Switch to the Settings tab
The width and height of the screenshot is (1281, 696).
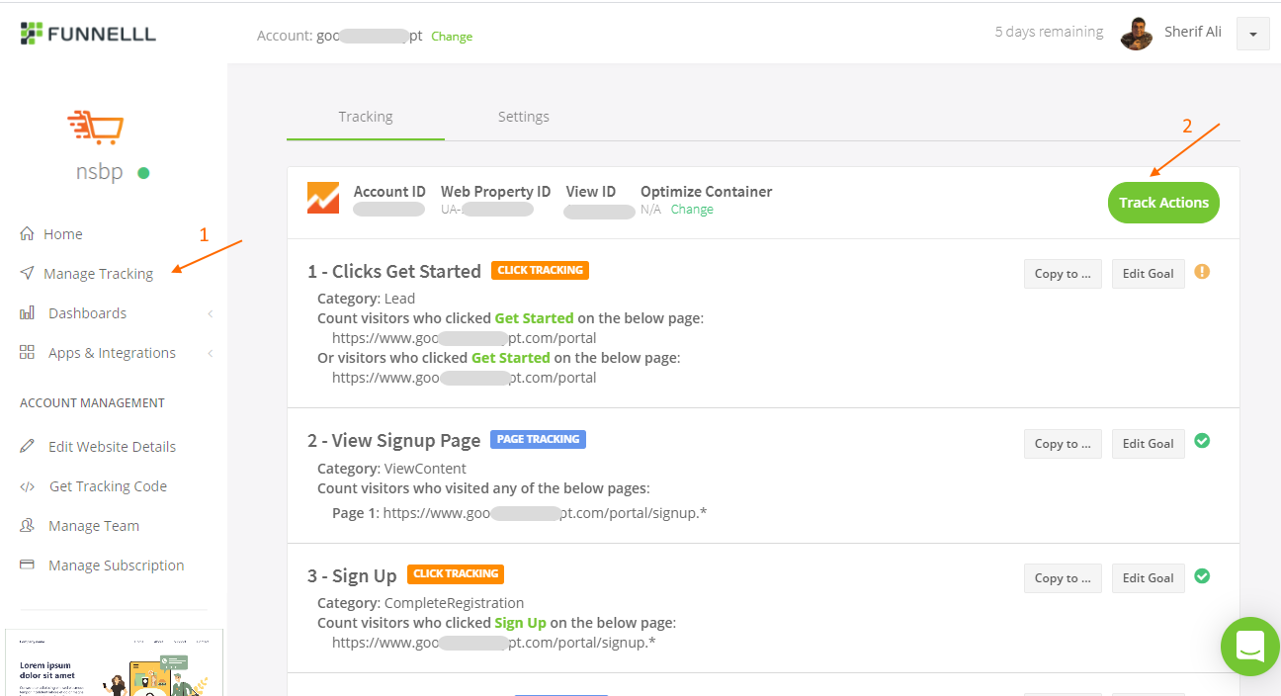pyautogui.click(x=523, y=117)
